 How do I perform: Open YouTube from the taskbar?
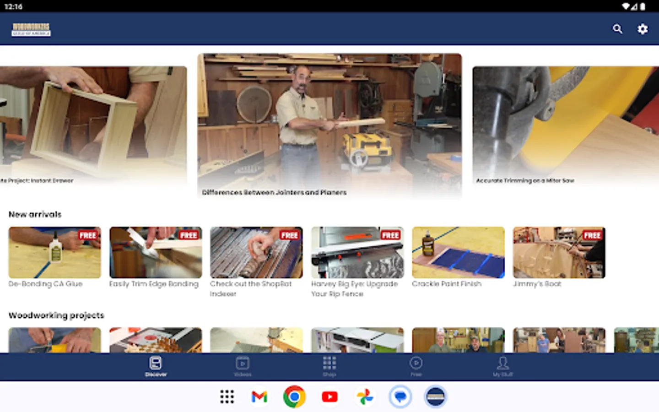pos(330,397)
